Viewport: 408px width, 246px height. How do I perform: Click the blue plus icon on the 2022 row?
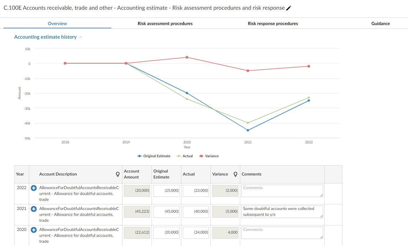[x=34, y=188]
